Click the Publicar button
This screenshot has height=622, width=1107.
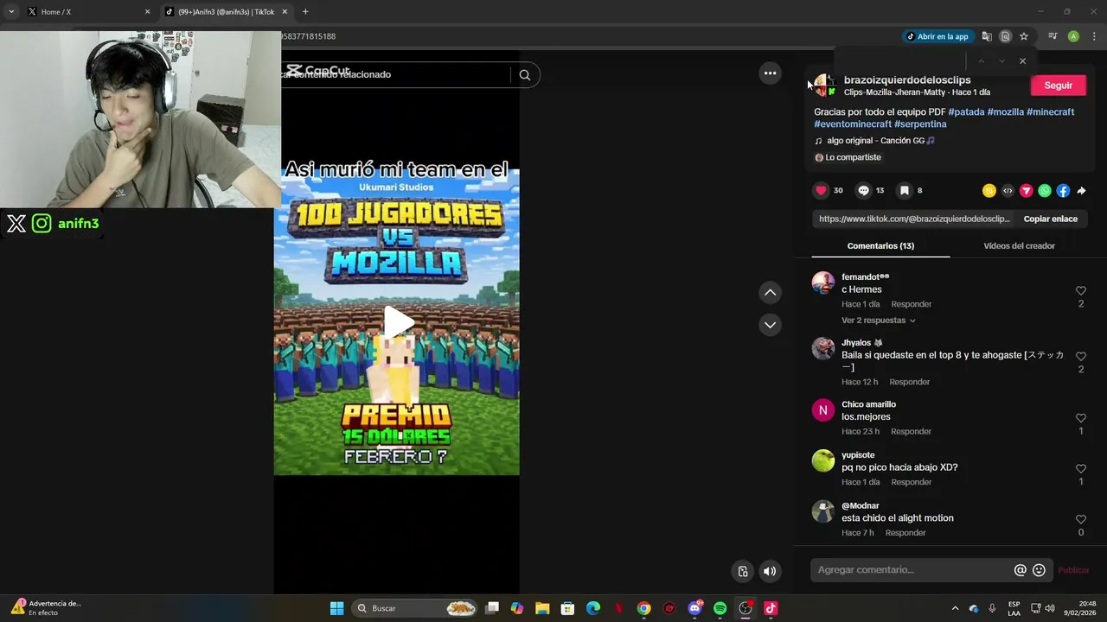[x=1073, y=570]
